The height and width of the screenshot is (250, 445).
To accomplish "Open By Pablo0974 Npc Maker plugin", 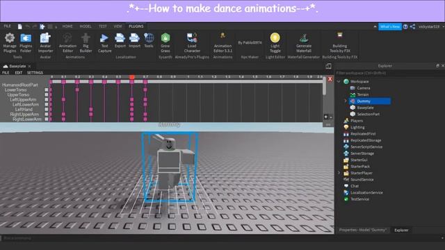I will (x=250, y=42).
